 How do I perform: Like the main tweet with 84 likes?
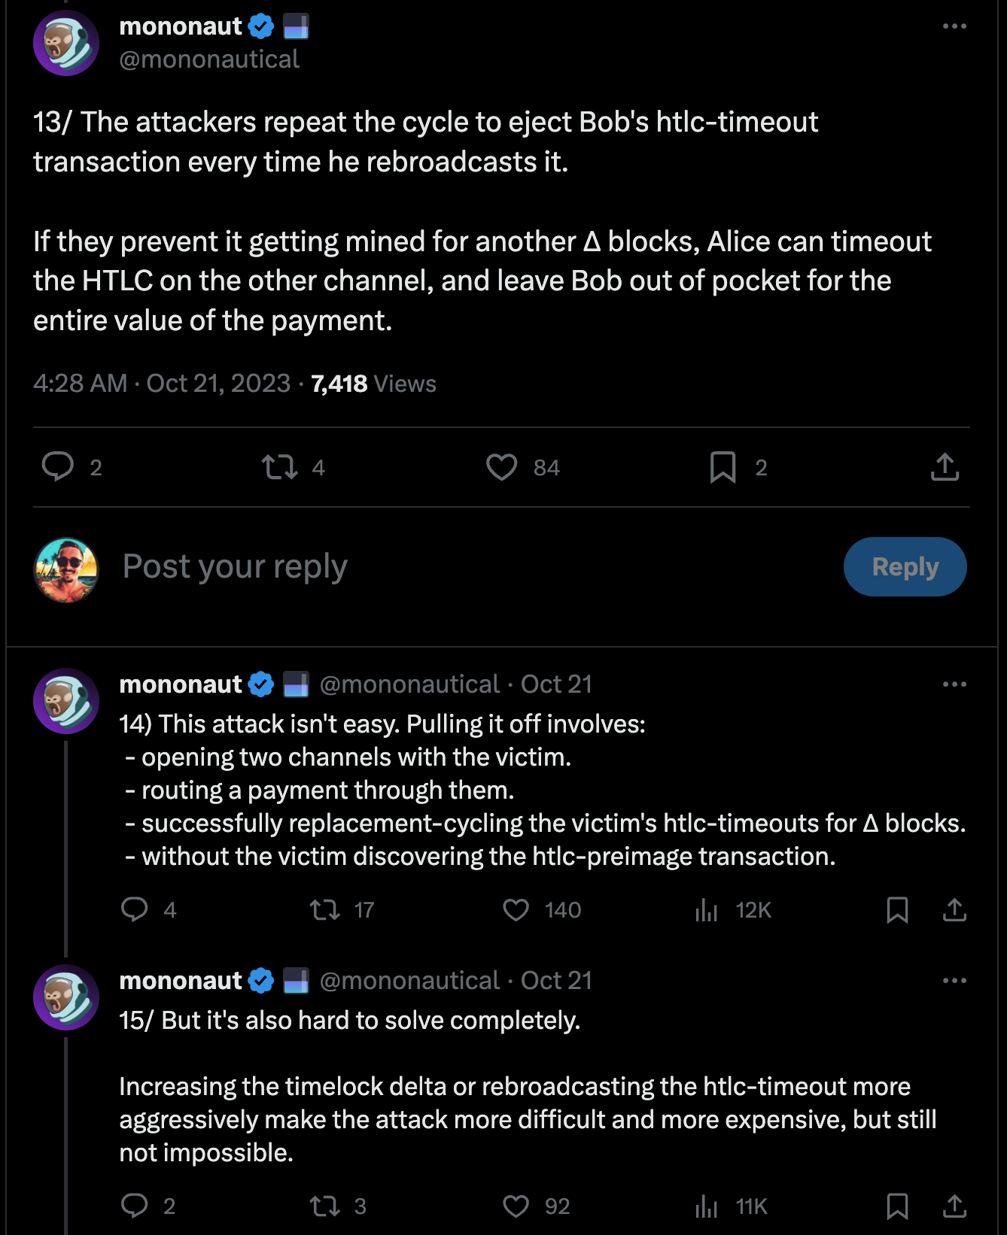[x=502, y=467]
